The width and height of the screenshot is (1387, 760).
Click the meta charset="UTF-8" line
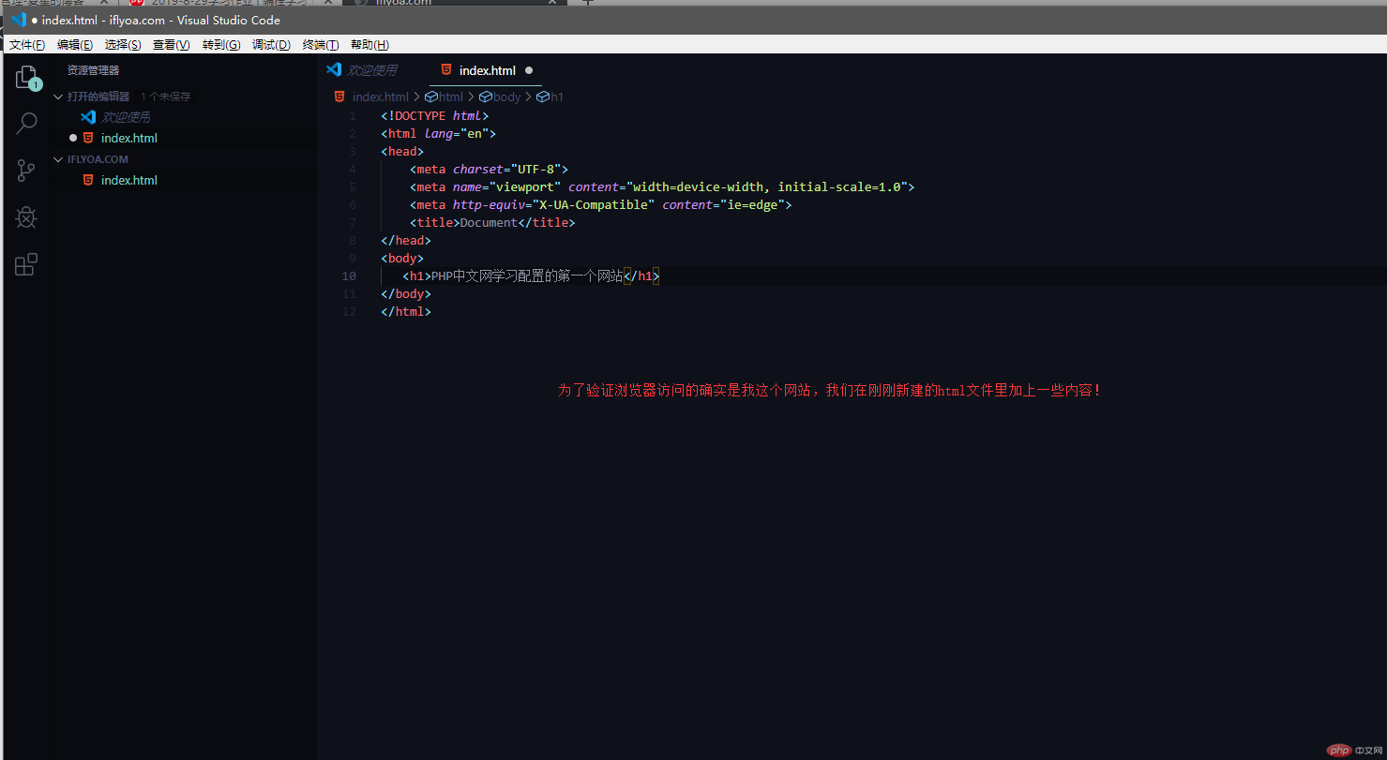490,170
